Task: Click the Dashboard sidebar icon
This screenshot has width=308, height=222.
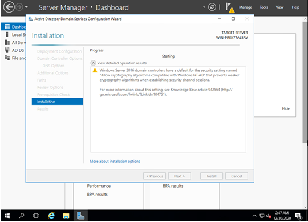Action: [7, 26]
